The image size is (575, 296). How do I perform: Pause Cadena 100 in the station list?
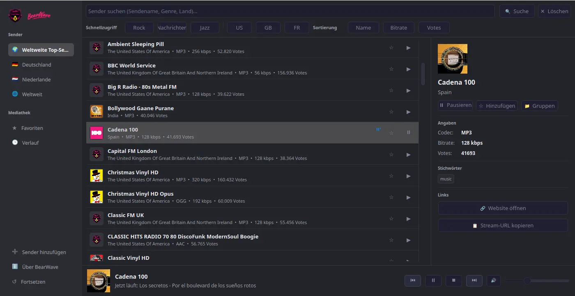[x=408, y=132]
